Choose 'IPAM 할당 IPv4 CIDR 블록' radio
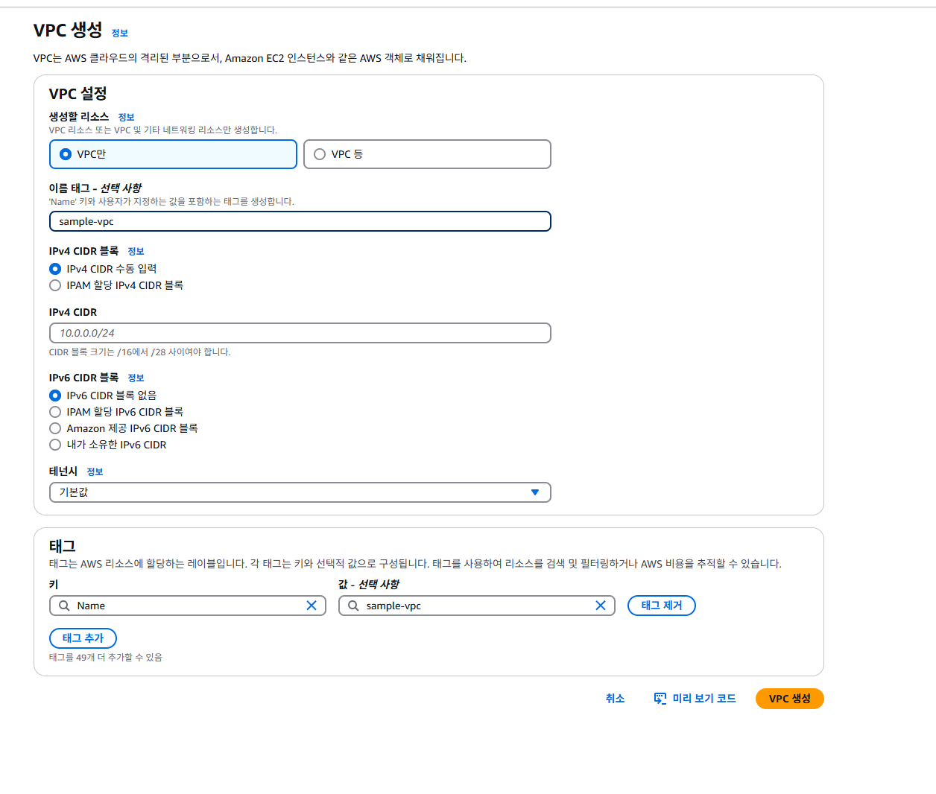This screenshot has width=936, height=794. (x=55, y=285)
